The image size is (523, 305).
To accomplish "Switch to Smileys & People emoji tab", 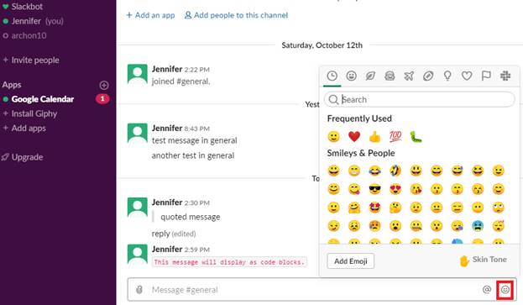I will point(351,76).
